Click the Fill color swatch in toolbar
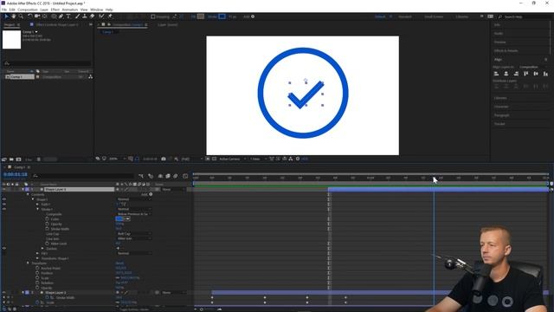The image size is (554, 312). point(201,16)
